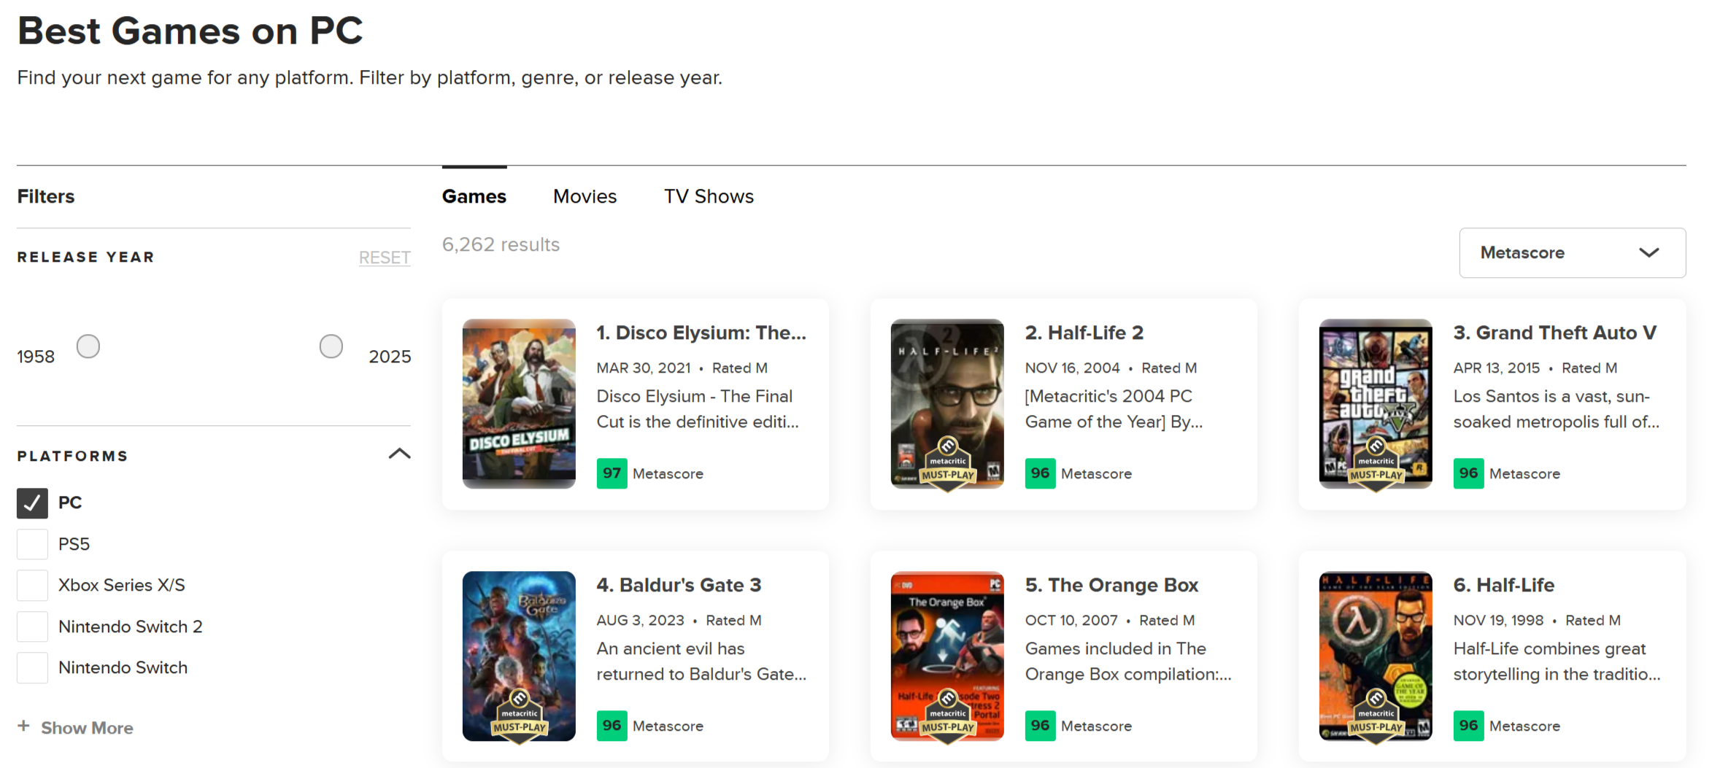The image size is (1712, 768).
Task: Click the "Metacritic's 2004 PC Game" description
Action: coord(1114,409)
